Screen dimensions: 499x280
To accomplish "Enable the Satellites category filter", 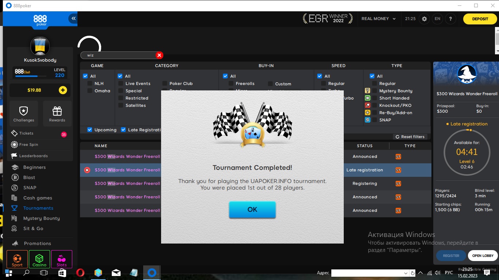I will pos(121,105).
